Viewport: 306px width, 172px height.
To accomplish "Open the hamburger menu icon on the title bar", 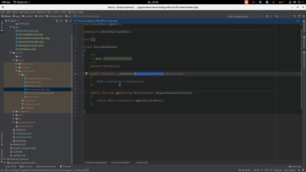I will [3, 7].
